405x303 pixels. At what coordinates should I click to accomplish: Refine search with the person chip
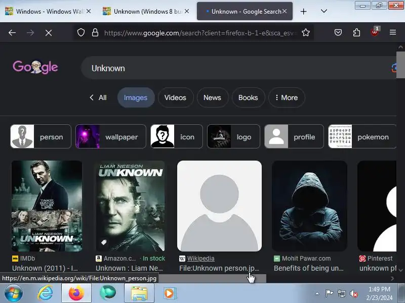coord(41,136)
